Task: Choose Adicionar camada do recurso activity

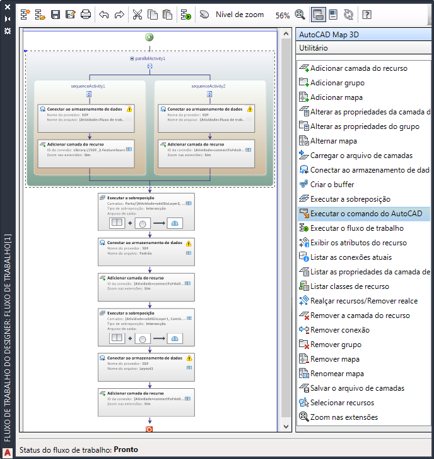Action: point(364,68)
